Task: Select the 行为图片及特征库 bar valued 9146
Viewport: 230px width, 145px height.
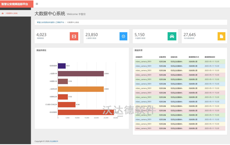Action: (67, 105)
